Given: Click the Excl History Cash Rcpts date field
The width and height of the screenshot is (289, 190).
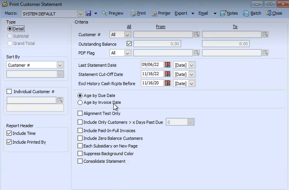Looking at the screenshot, I should [152, 83].
